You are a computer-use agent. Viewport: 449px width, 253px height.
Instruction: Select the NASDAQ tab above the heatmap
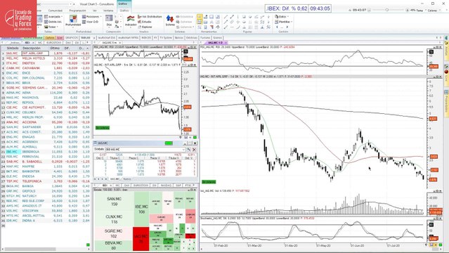(166, 186)
